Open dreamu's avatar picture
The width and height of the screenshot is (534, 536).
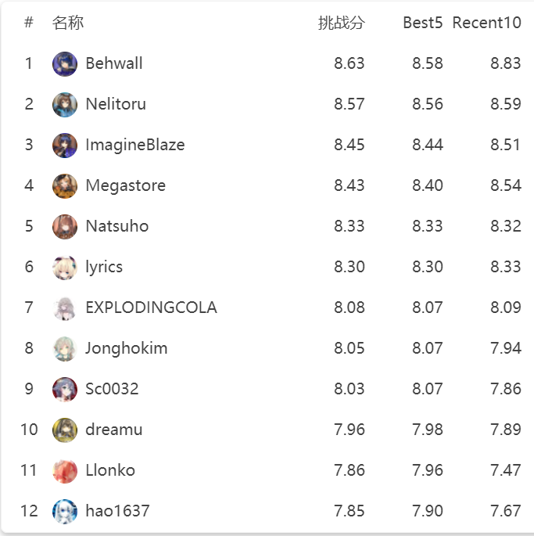[65, 430]
